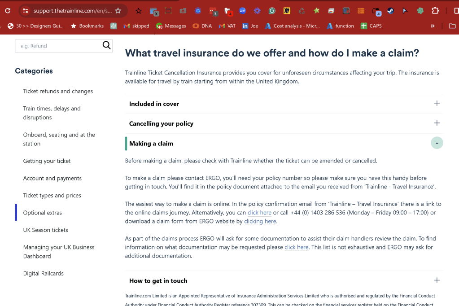Open the Cost analysis Azure bookmark
The height and width of the screenshot is (306, 459).
pos(292,26)
